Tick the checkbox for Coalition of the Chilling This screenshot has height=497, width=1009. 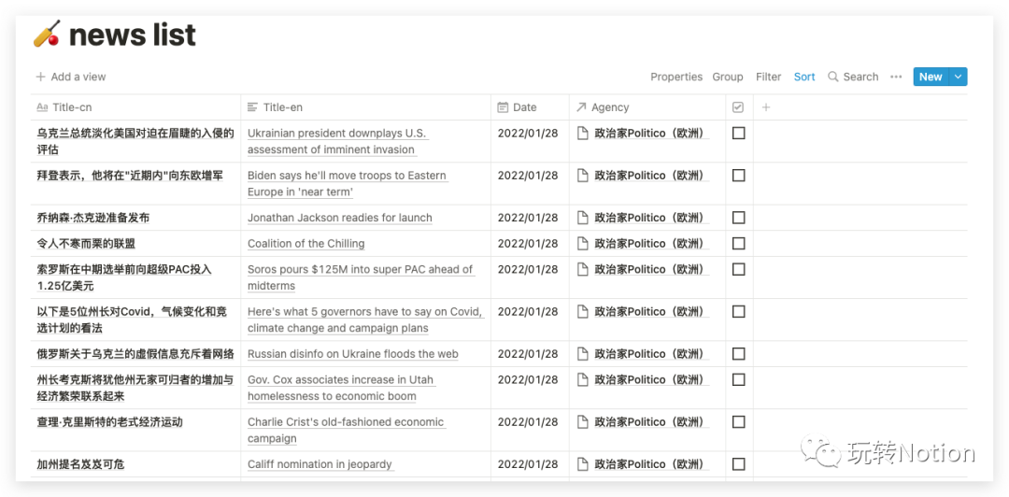coord(739,244)
